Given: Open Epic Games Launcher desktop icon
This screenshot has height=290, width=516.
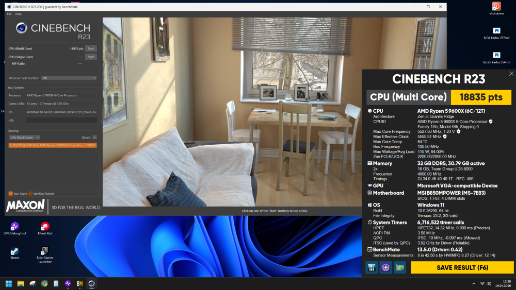Looking at the screenshot, I should pos(45,255).
